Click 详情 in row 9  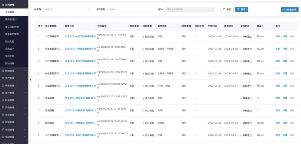click(285, 135)
